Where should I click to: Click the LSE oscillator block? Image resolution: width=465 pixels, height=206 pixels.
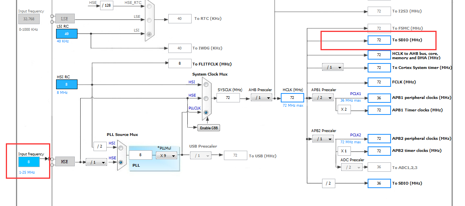(x=65, y=18)
